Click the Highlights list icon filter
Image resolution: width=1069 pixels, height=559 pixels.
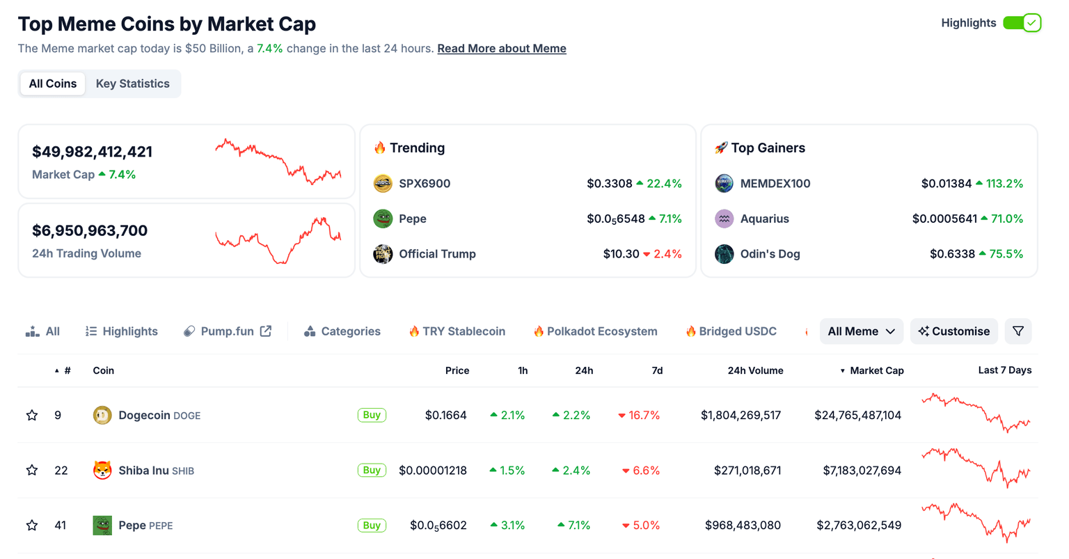click(x=91, y=331)
